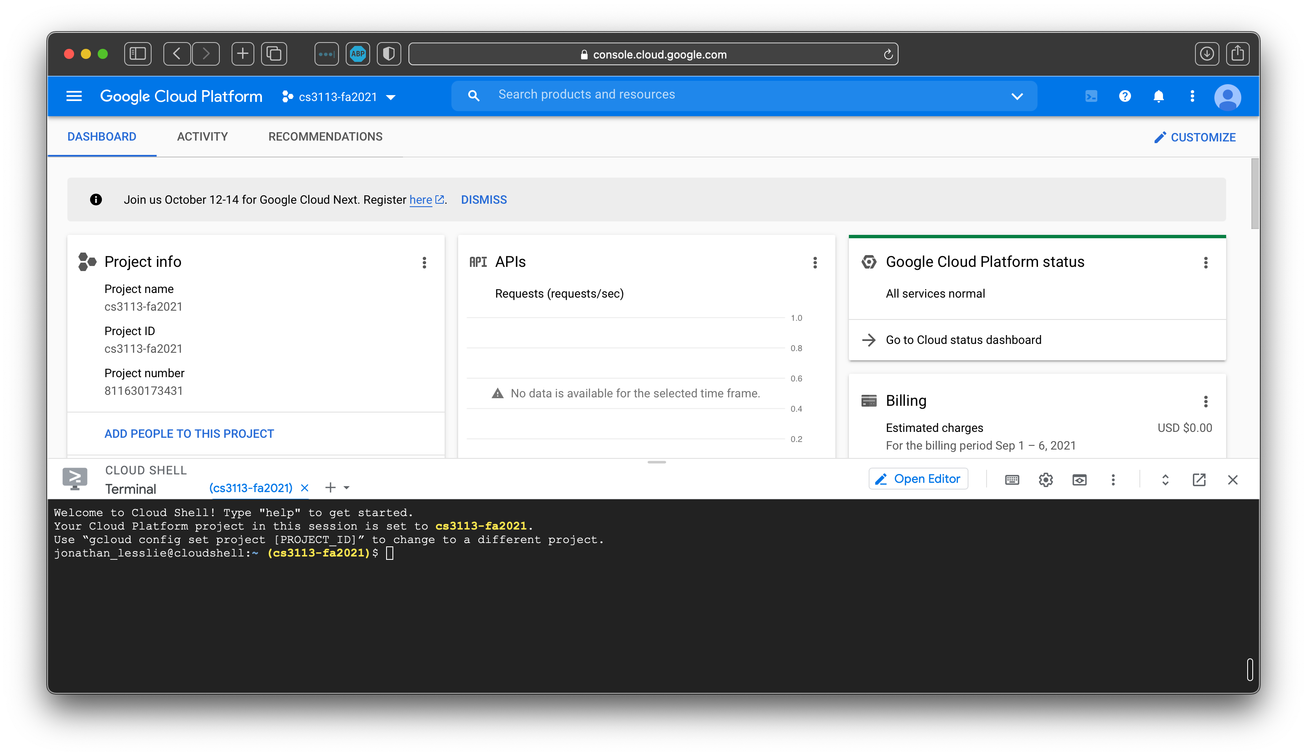Click DISMISS on the Google Cloud Next banner
The width and height of the screenshot is (1307, 756).
[483, 200]
